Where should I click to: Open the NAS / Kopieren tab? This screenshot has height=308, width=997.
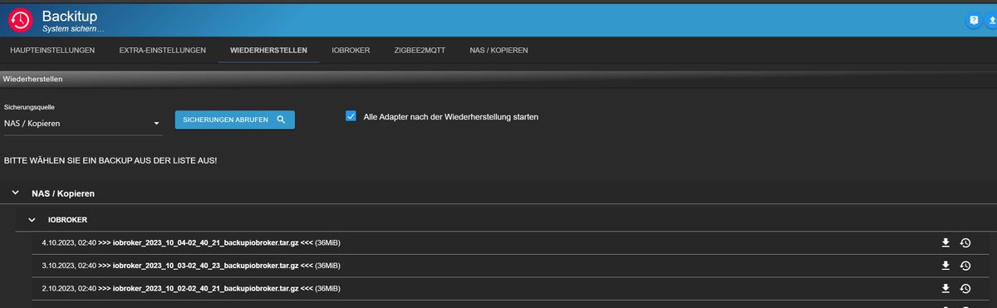tap(498, 50)
